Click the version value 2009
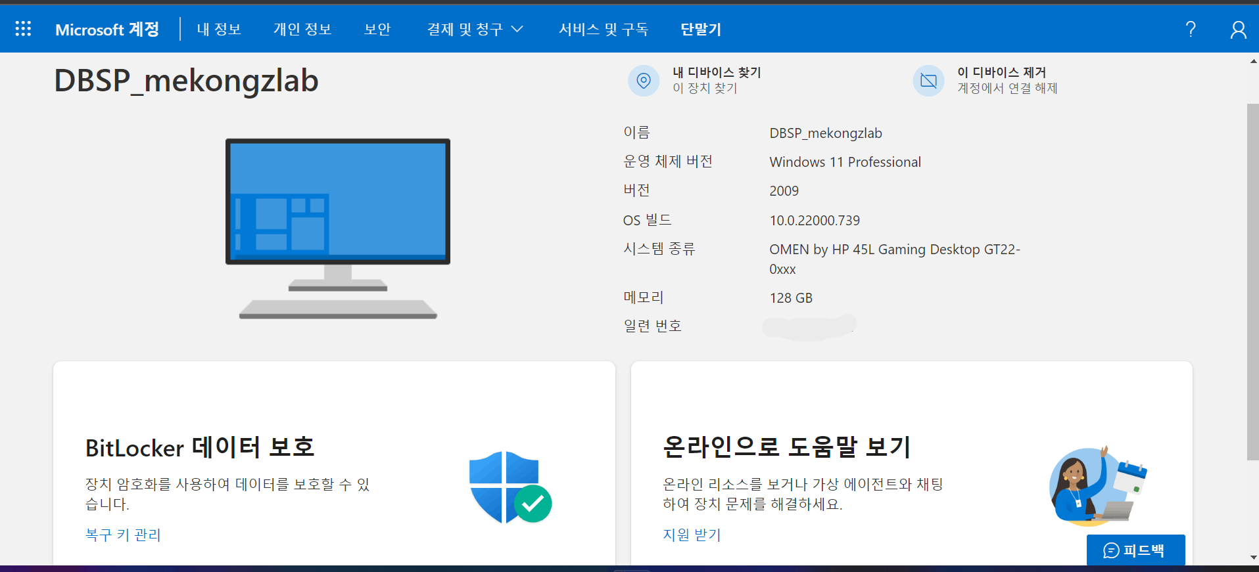The image size is (1259, 572). coord(784,191)
